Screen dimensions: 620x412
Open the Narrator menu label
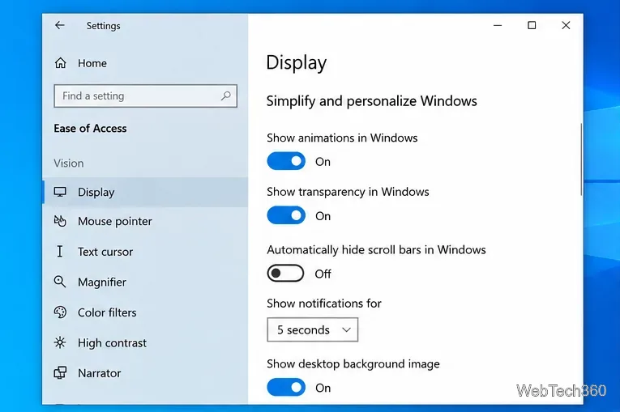tap(100, 373)
